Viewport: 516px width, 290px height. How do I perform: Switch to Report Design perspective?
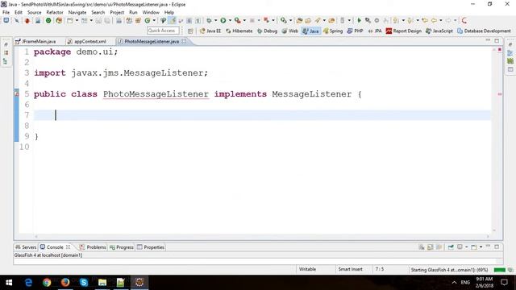pyautogui.click(x=404, y=31)
